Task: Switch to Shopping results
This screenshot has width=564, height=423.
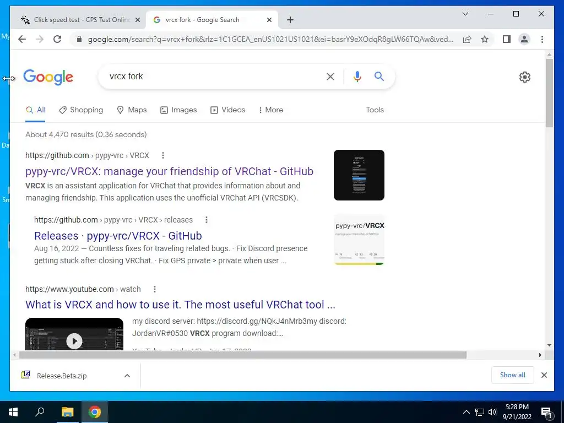Action: pyautogui.click(x=81, y=110)
